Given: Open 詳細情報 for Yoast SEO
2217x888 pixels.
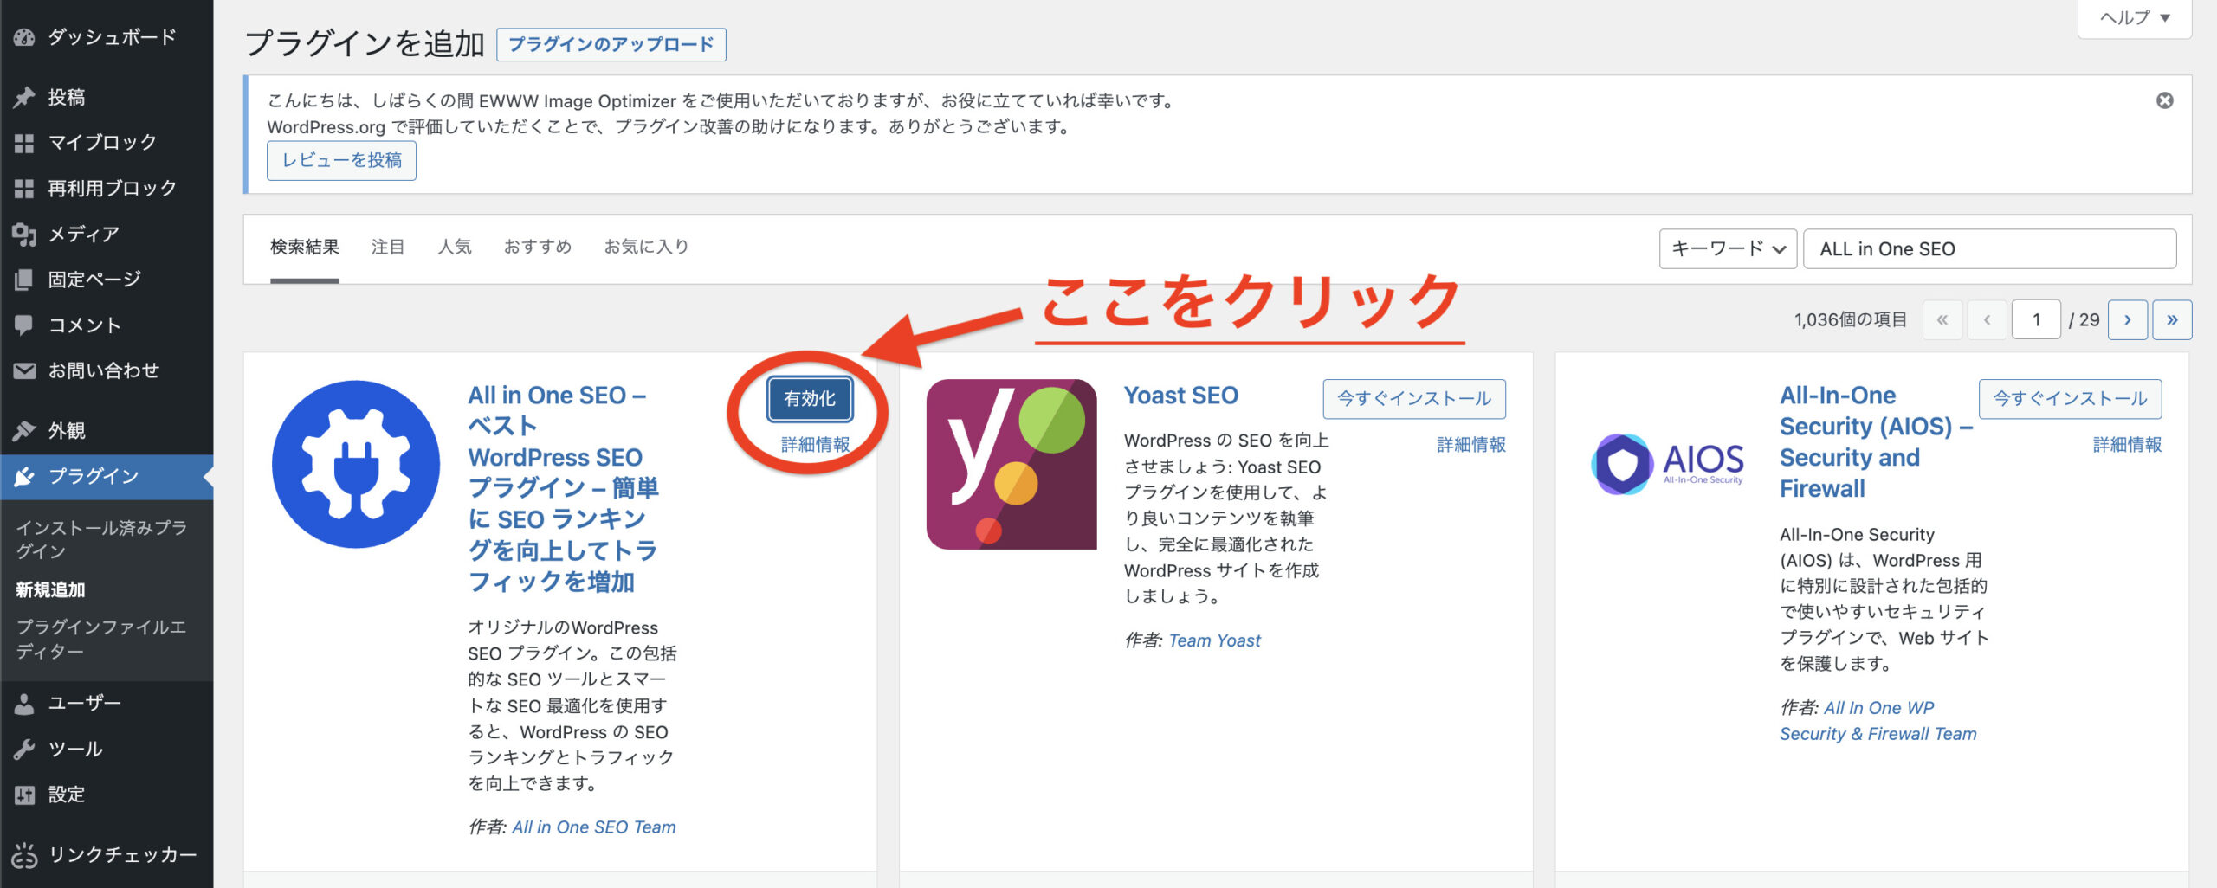Looking at the screenshot, I should coord(1471,445).
